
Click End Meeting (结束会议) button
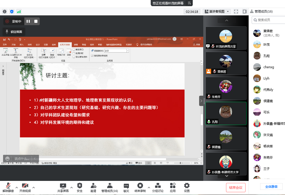coord(236,188)
